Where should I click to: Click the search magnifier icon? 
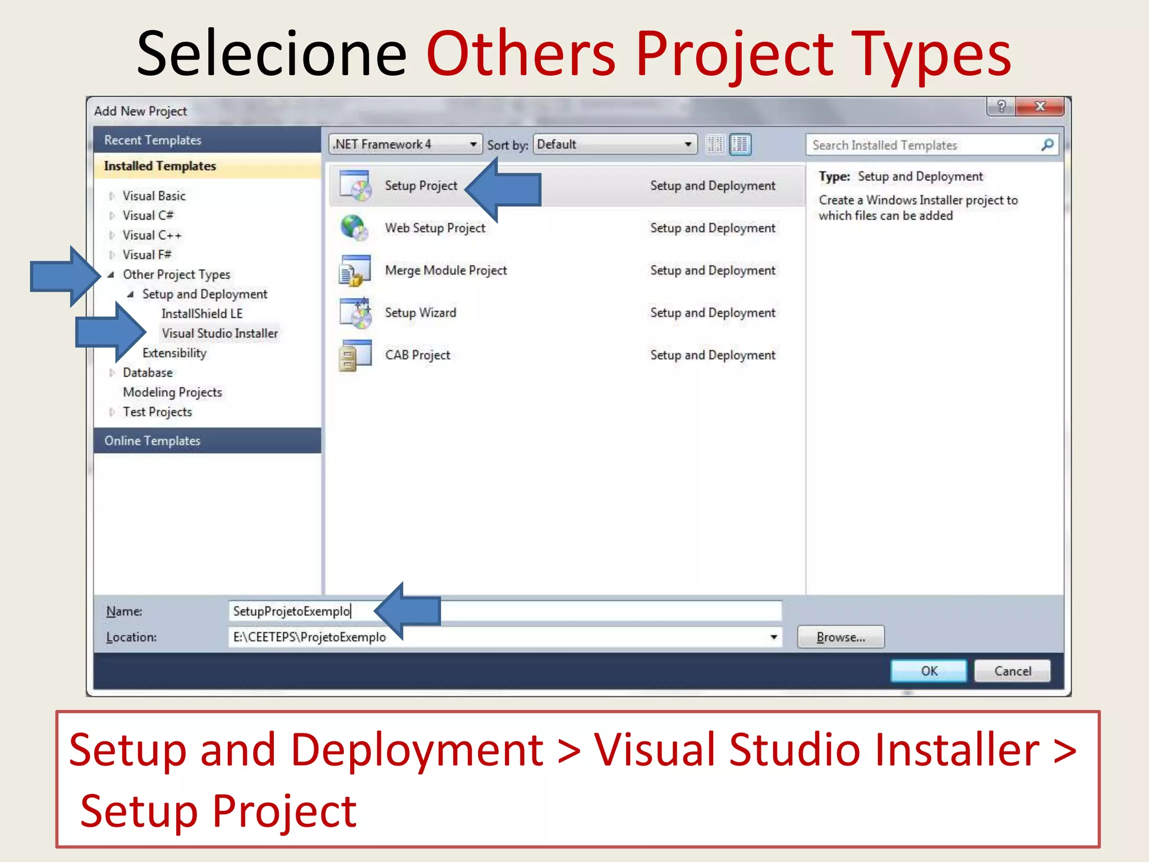click(x=1047, y=145)
